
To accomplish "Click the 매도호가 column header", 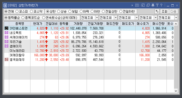I will click(x=128, y=24).
